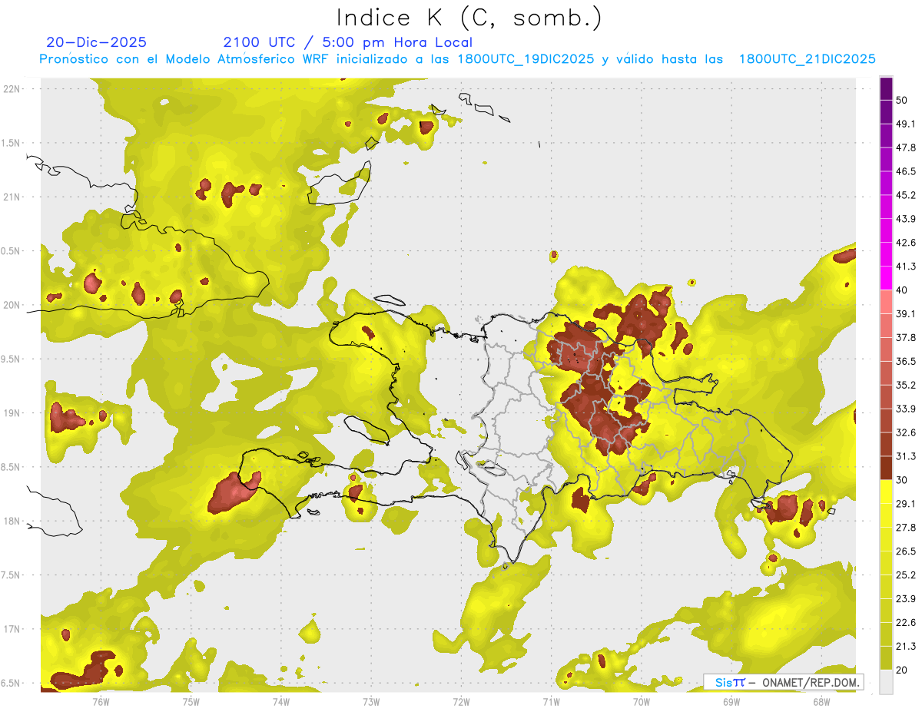Viewport: 922px width, 712px height.
Task: Click the latitude label "22N"
Action: [12, 88]
